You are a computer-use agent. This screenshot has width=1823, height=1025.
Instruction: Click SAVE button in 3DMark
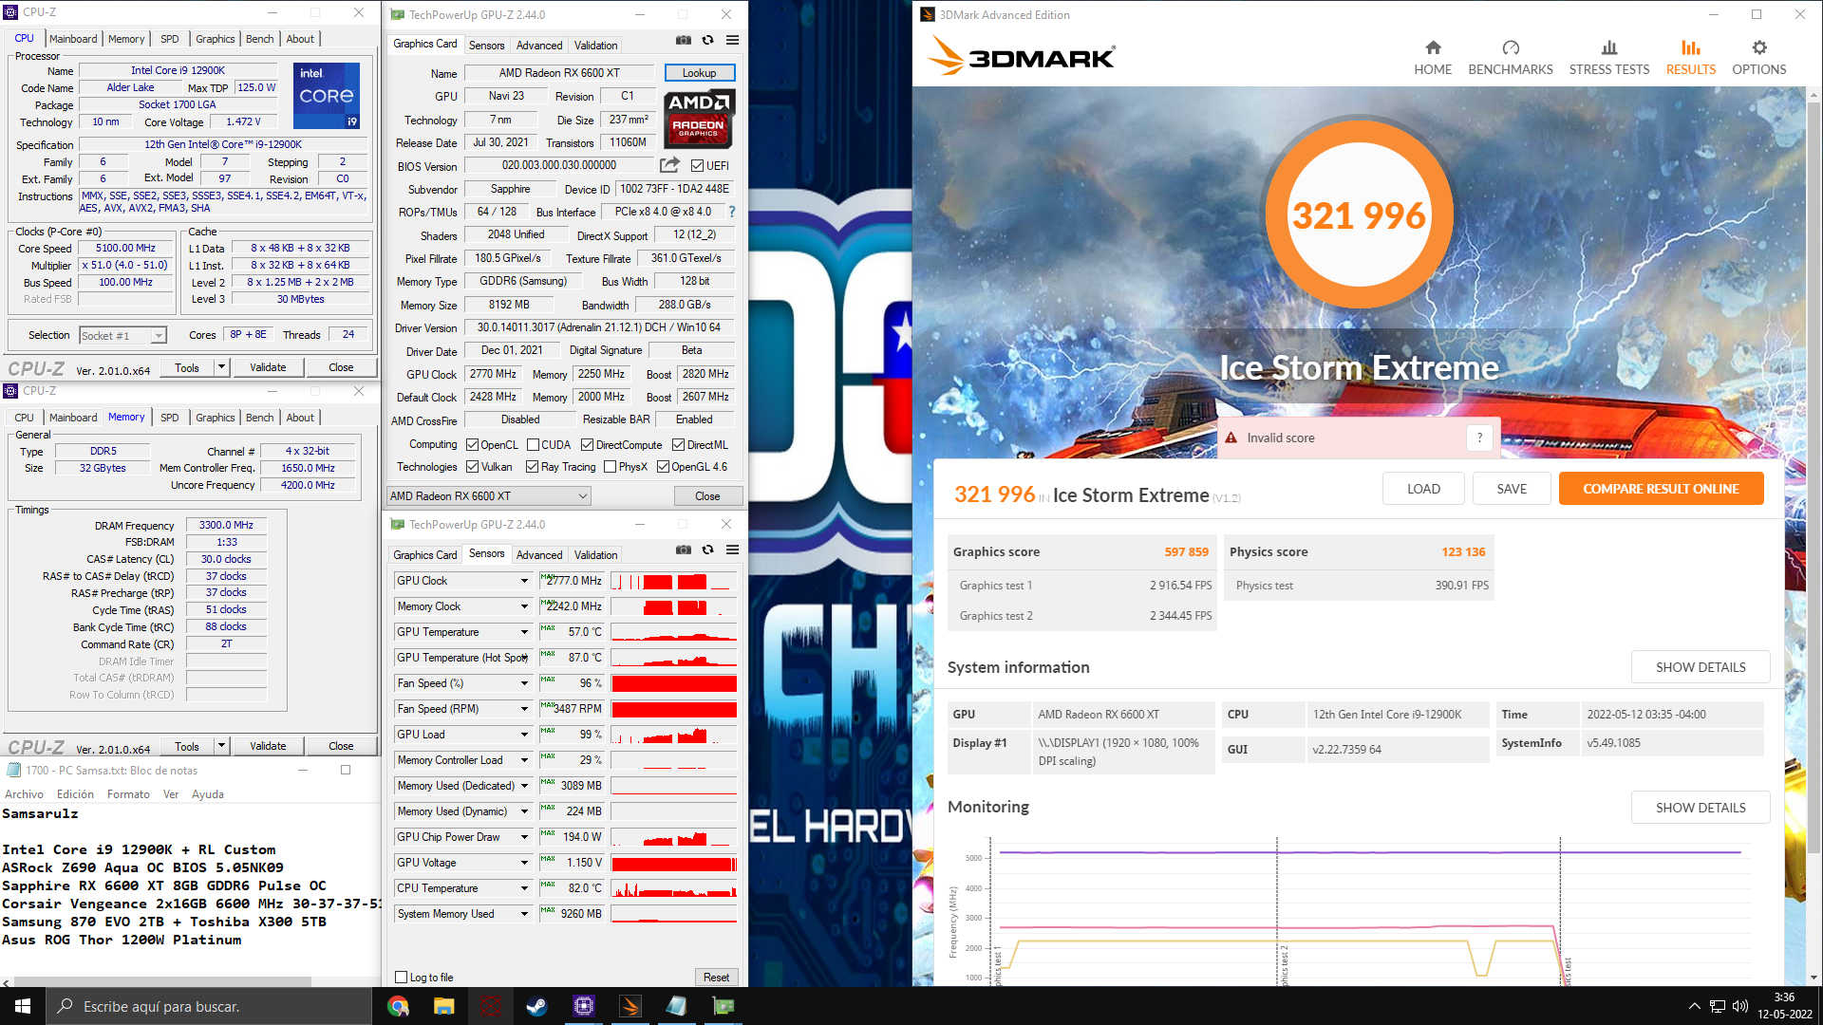(1512, 489)
